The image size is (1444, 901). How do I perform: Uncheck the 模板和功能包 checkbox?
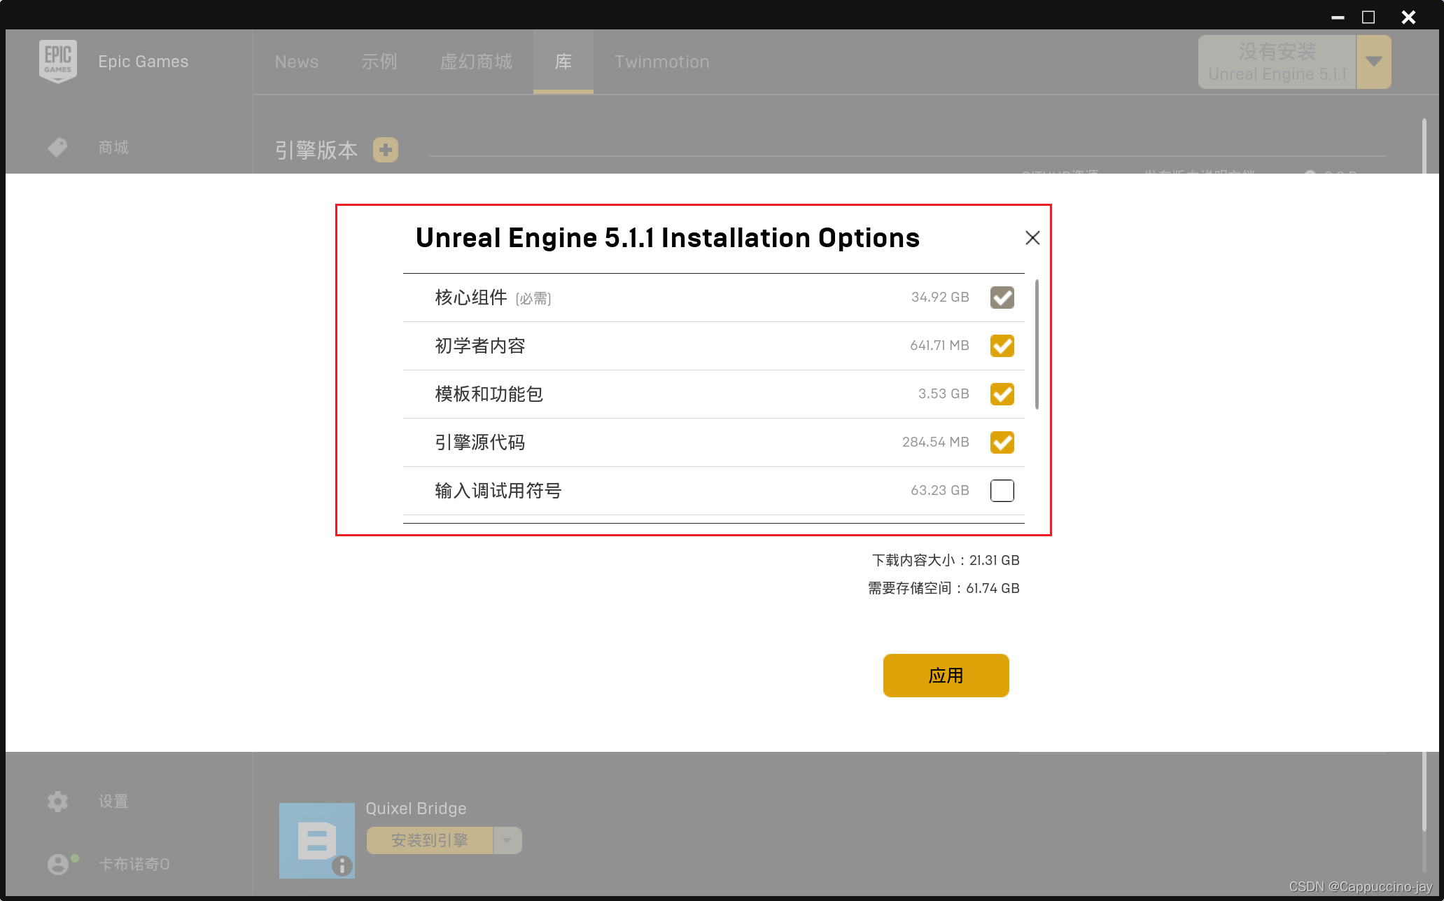coord(1002,394)
